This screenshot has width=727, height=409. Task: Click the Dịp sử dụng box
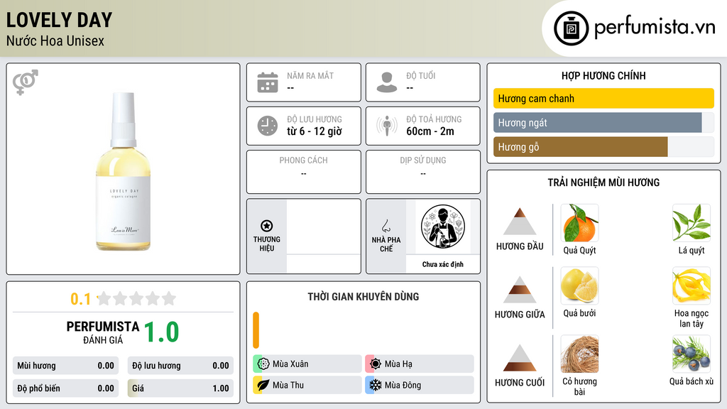click(x=423, y=172)
